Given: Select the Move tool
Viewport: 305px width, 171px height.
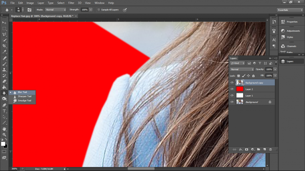Looking at the screenshot, I should 4,23.
